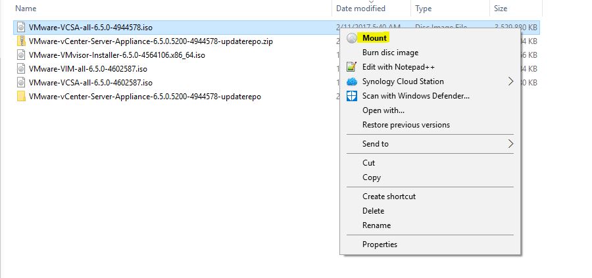Click the Windows Defender shield icon

click(x=352, y=96)
